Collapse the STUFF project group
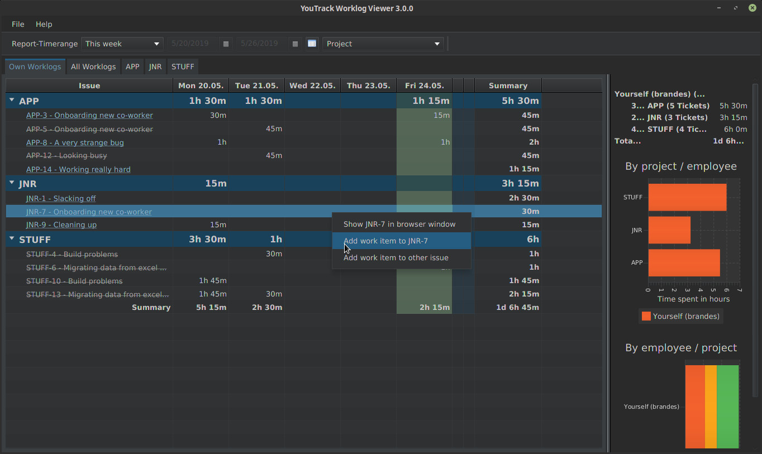The height and width of the screenshot is (454, 762). [x=12, y=239]
